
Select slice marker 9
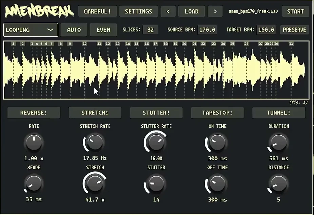point(70,44)
